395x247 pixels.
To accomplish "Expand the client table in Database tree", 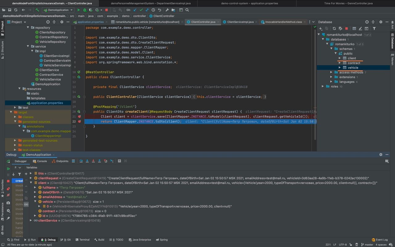I will point(339,58).
